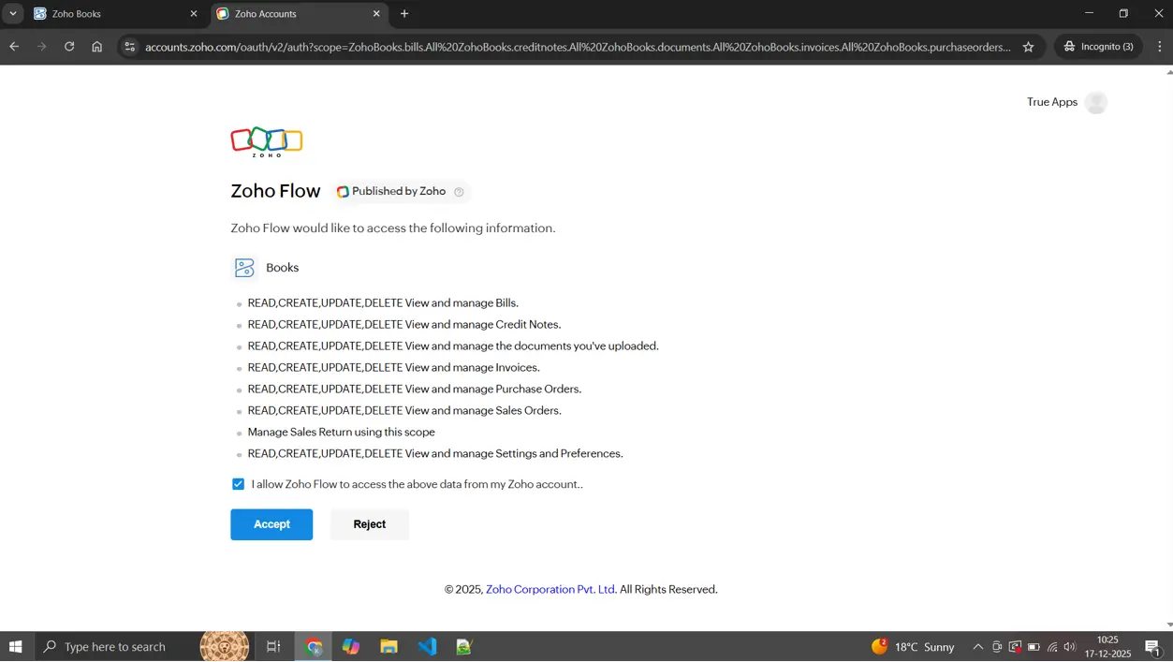
Task: View site information icon in address bar
Action: (130, 47)
